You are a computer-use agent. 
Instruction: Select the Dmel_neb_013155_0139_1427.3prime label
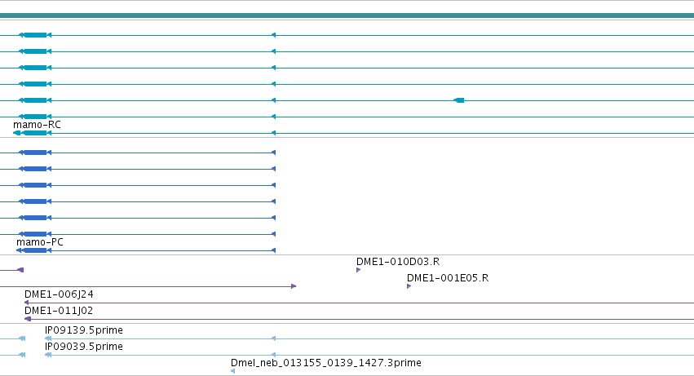click(325, 363)
